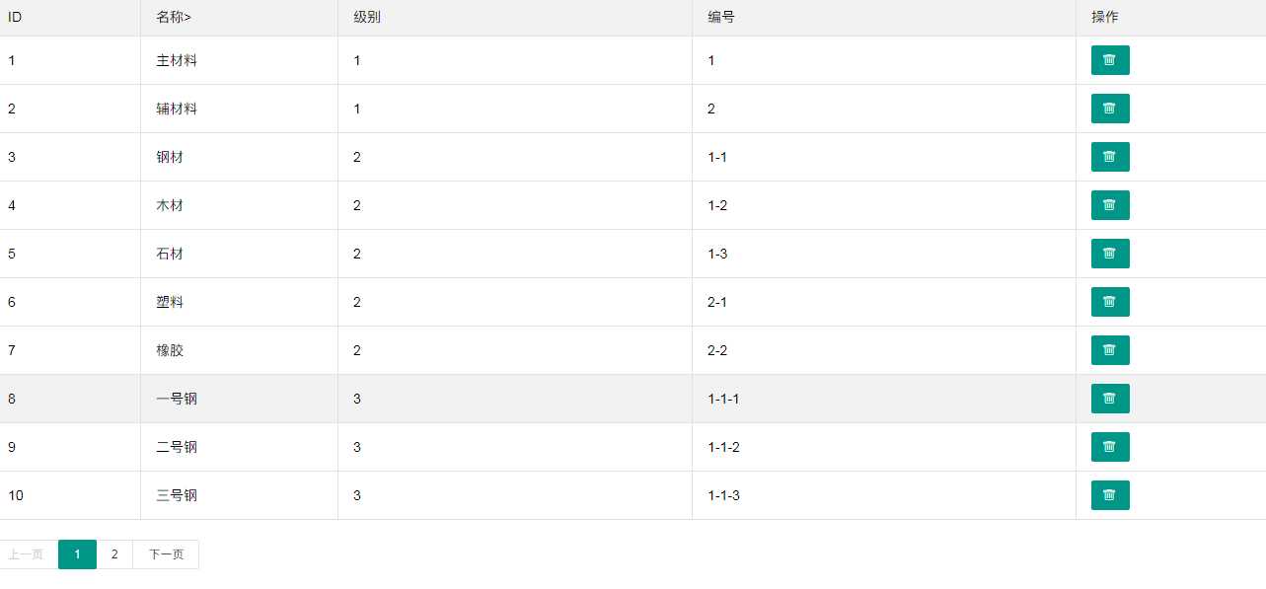Select page 1 in the pagination
This screenshot has height=589, width=1266.
[77, 554]
